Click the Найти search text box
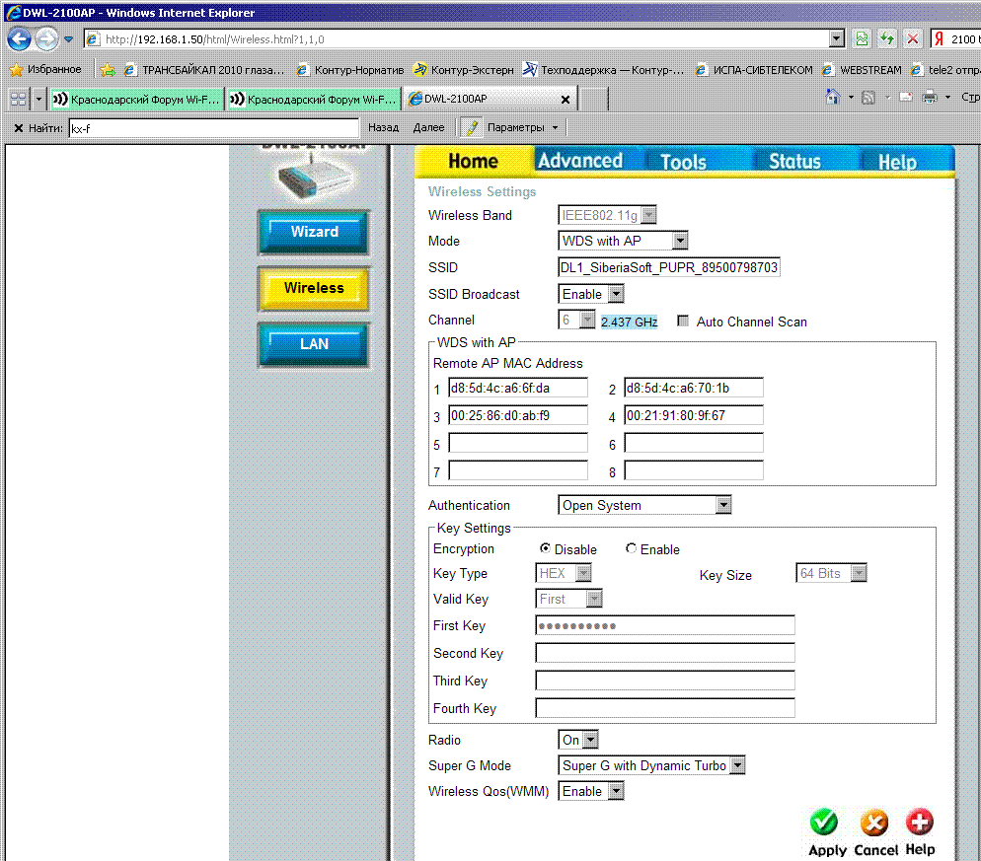 click(214, 128)
